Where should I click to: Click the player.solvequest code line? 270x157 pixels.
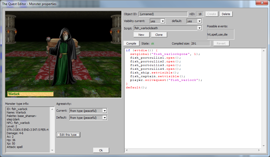click(x=166, y=80)
